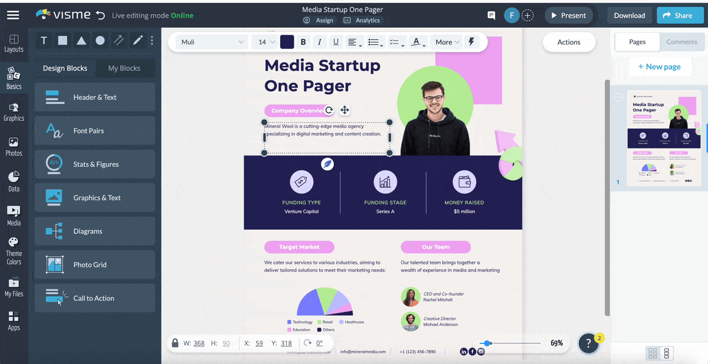Open the comments speech bubble icon
This screenshot has height=364, width=708.
tap(491, 15)
